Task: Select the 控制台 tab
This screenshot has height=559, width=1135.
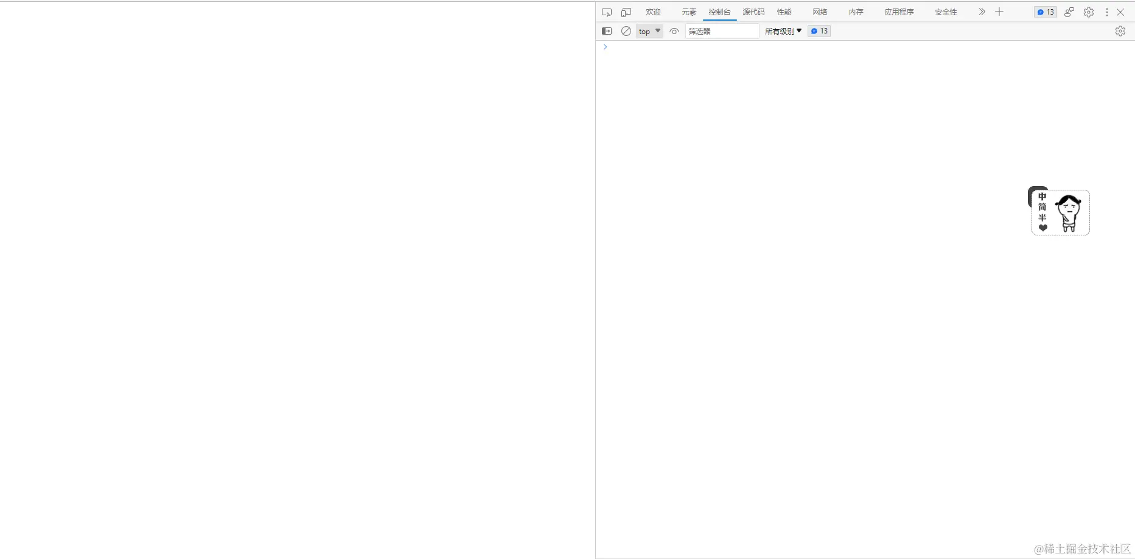Action: (x=719, y=12)
